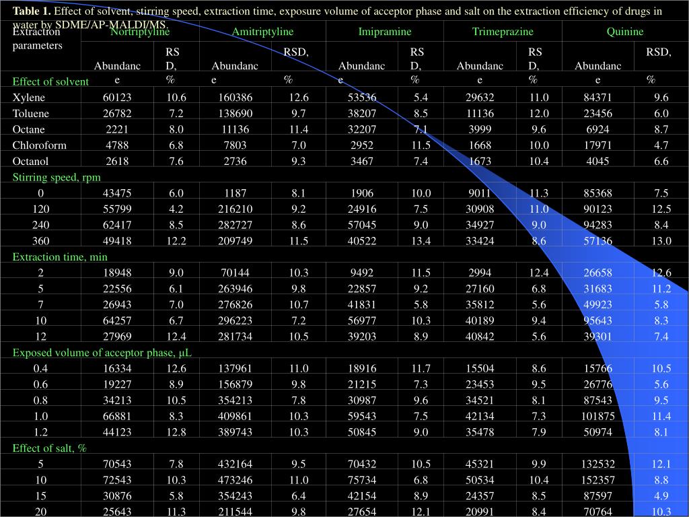Viewport: 689px width, 517px height.
Task: Select the 'Extraction time, min' section heading
Action: [x=60, y=256]
